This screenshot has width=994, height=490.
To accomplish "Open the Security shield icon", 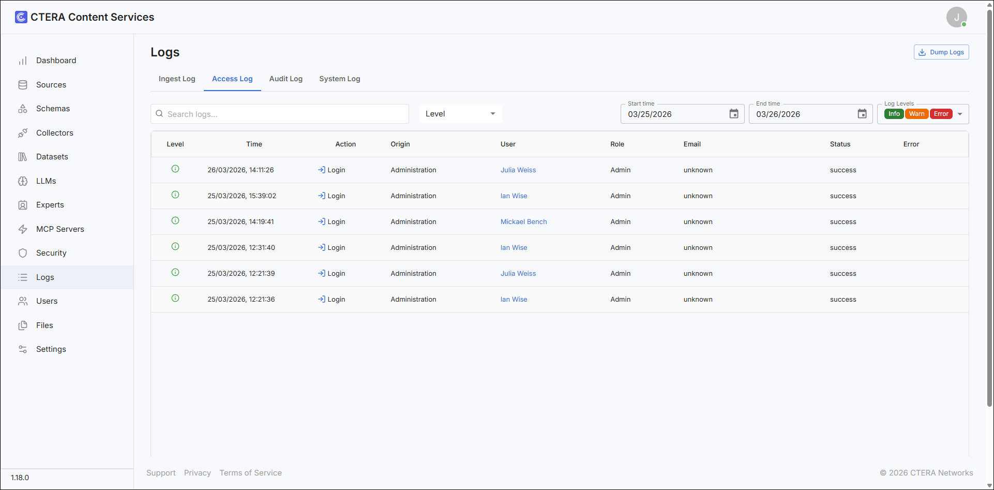I will click(23, 253).
